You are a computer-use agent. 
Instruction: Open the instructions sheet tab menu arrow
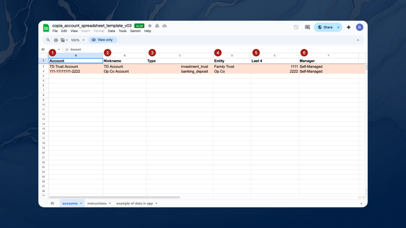[110, 203]
